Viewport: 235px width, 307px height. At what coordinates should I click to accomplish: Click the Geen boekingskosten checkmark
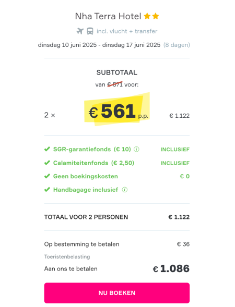click(x=47, y=176)
